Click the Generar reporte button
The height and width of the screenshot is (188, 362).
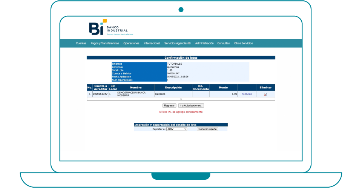[x=207, y=129]
